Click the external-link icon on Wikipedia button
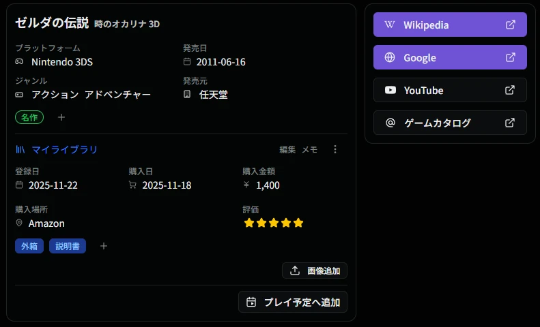Image resolution: width=540 pixels, height=327 pixels. pos(511,25)
